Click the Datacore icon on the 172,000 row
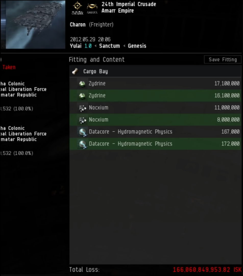The image size is (243, 276). (x=82, y=144)
